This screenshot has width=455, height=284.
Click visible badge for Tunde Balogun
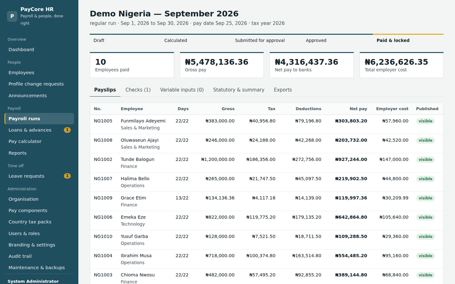425,159
